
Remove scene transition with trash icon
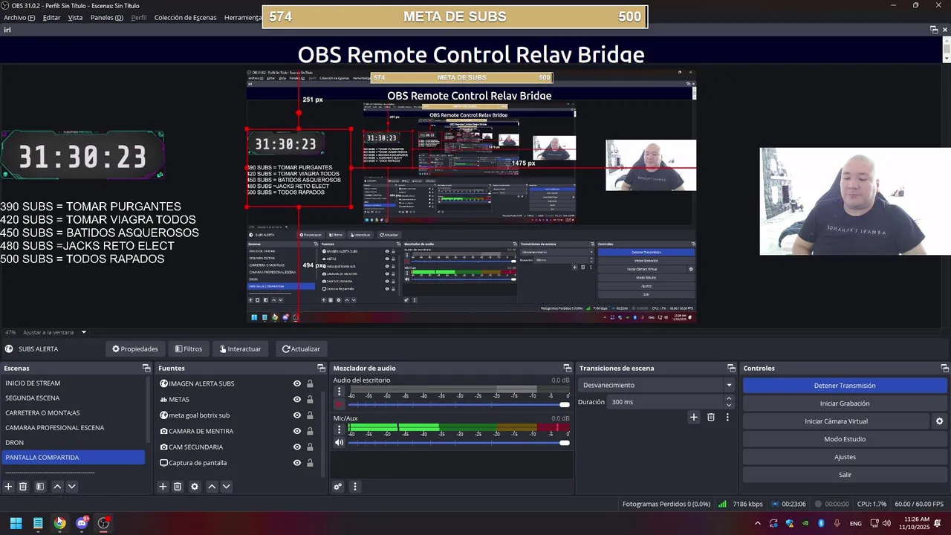click(x=711, y=418)
